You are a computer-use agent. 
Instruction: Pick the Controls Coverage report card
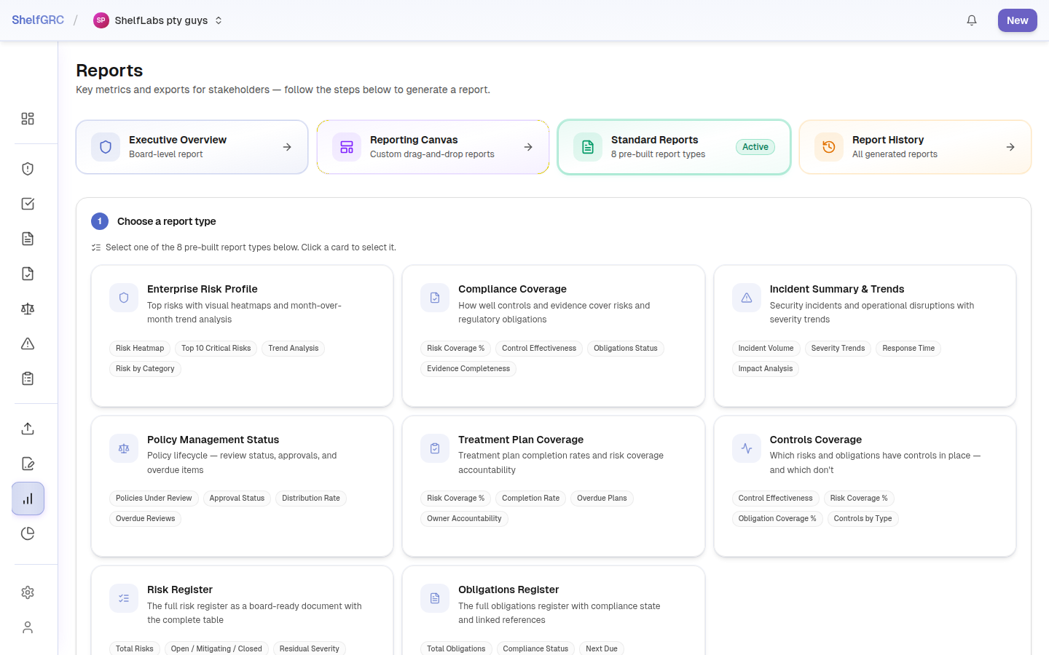pos(865,486)
